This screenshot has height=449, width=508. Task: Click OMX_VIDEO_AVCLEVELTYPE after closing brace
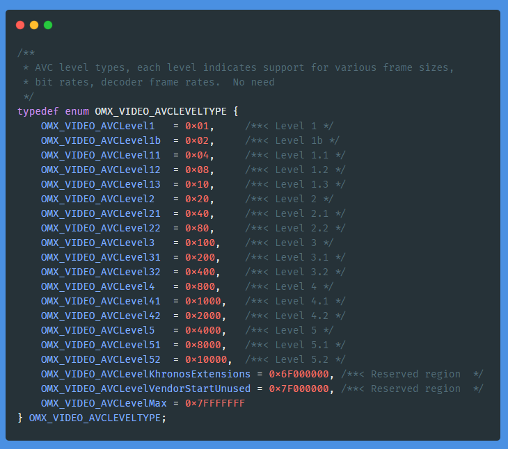tap(97, 418)
